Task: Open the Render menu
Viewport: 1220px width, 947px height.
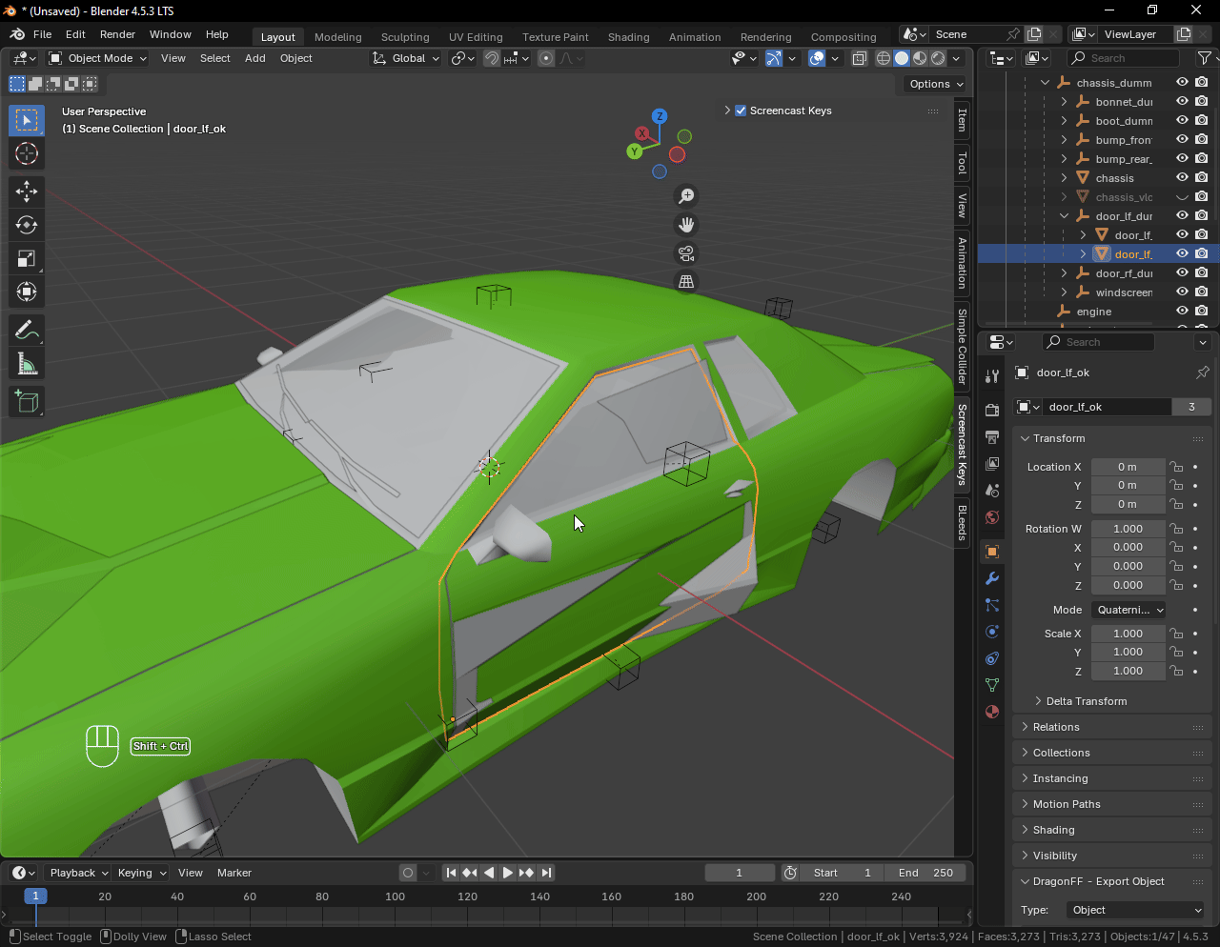Action: [117, 34]
